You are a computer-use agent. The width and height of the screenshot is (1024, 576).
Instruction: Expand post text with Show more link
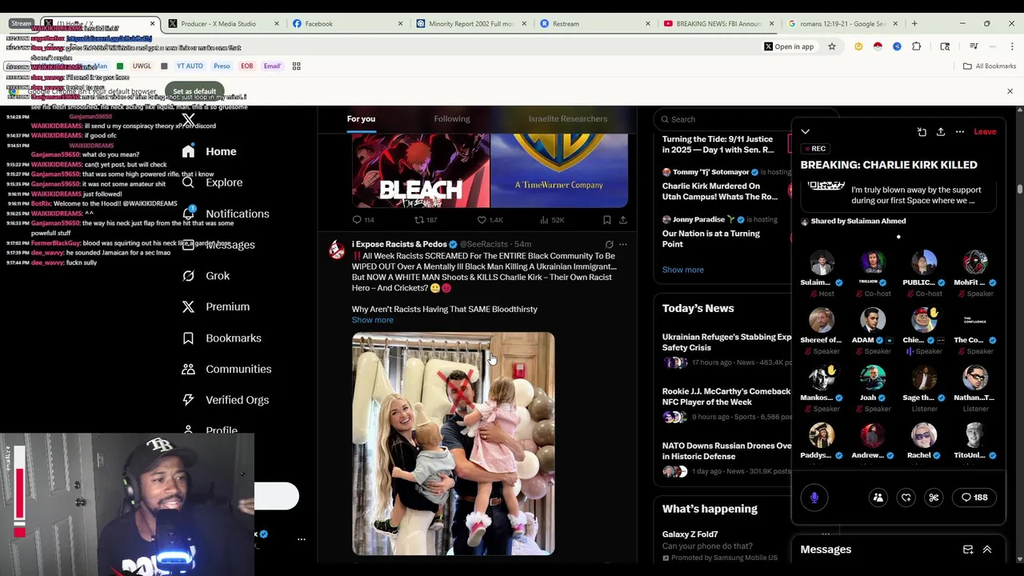pyautogui.click(x=373, y=320)
